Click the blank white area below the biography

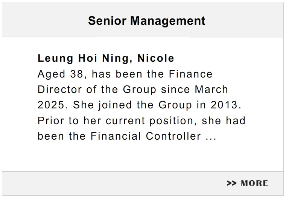tap(143, 156)
